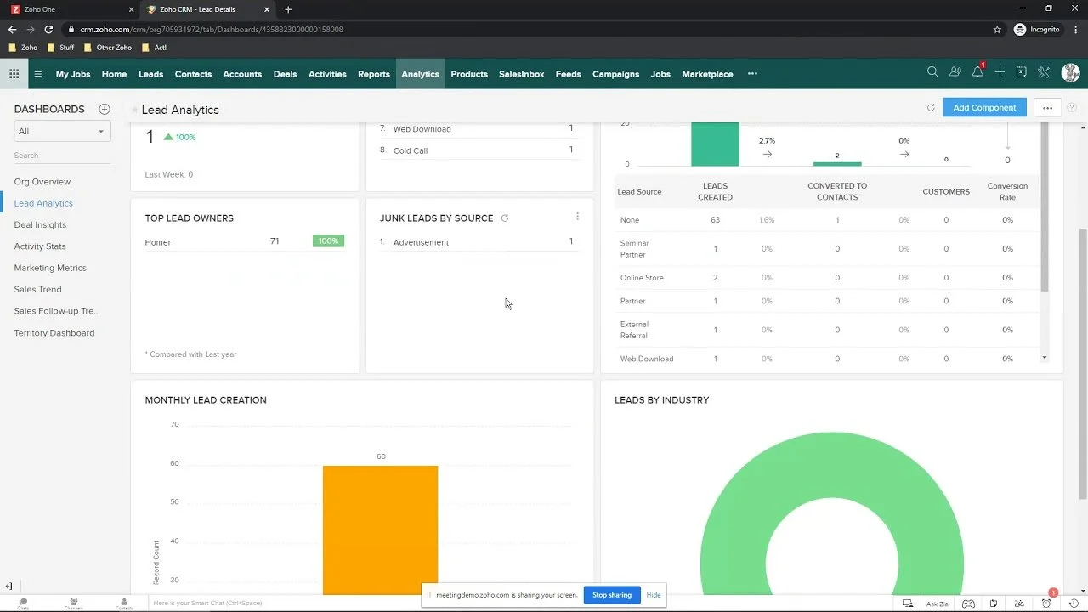Add a new dashboard with plus icon
Screen dimensions: 1088x612
[x=105, y=109]
